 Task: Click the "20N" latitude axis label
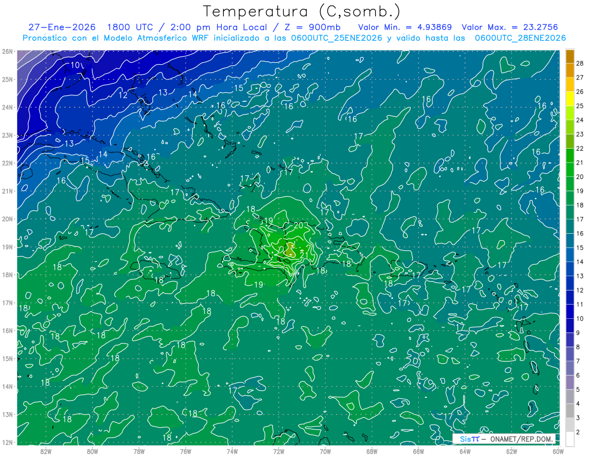[7, 219]
